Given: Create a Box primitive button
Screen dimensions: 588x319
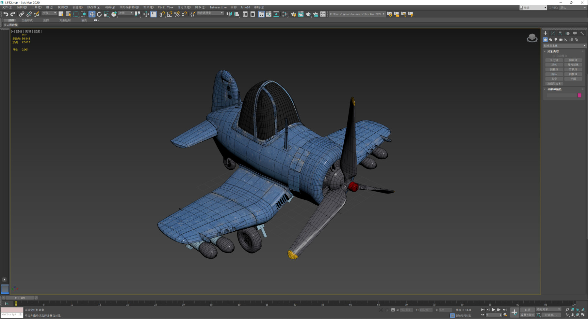Looking at the screenshot, I should pyautogui.click(x=554, y=60).
